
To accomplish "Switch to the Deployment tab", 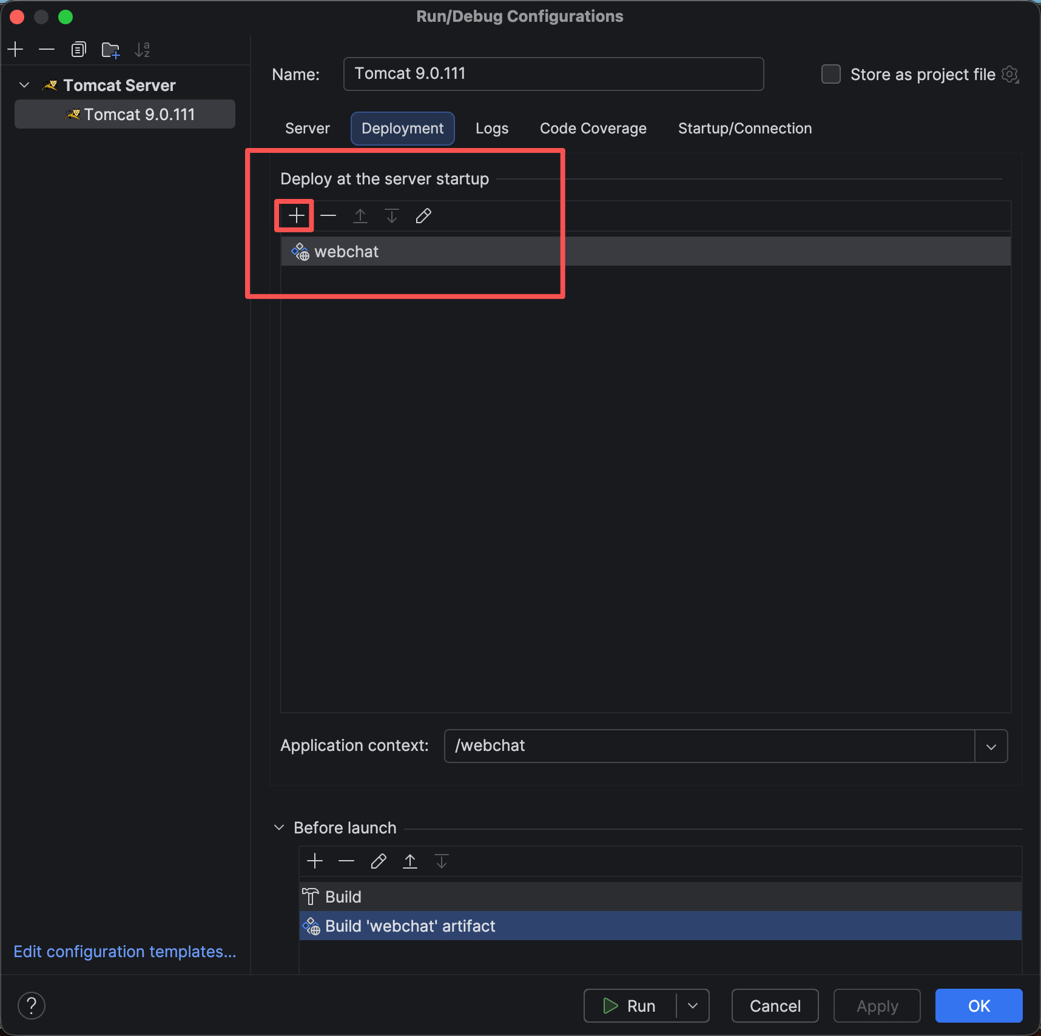I will point(403,129).
